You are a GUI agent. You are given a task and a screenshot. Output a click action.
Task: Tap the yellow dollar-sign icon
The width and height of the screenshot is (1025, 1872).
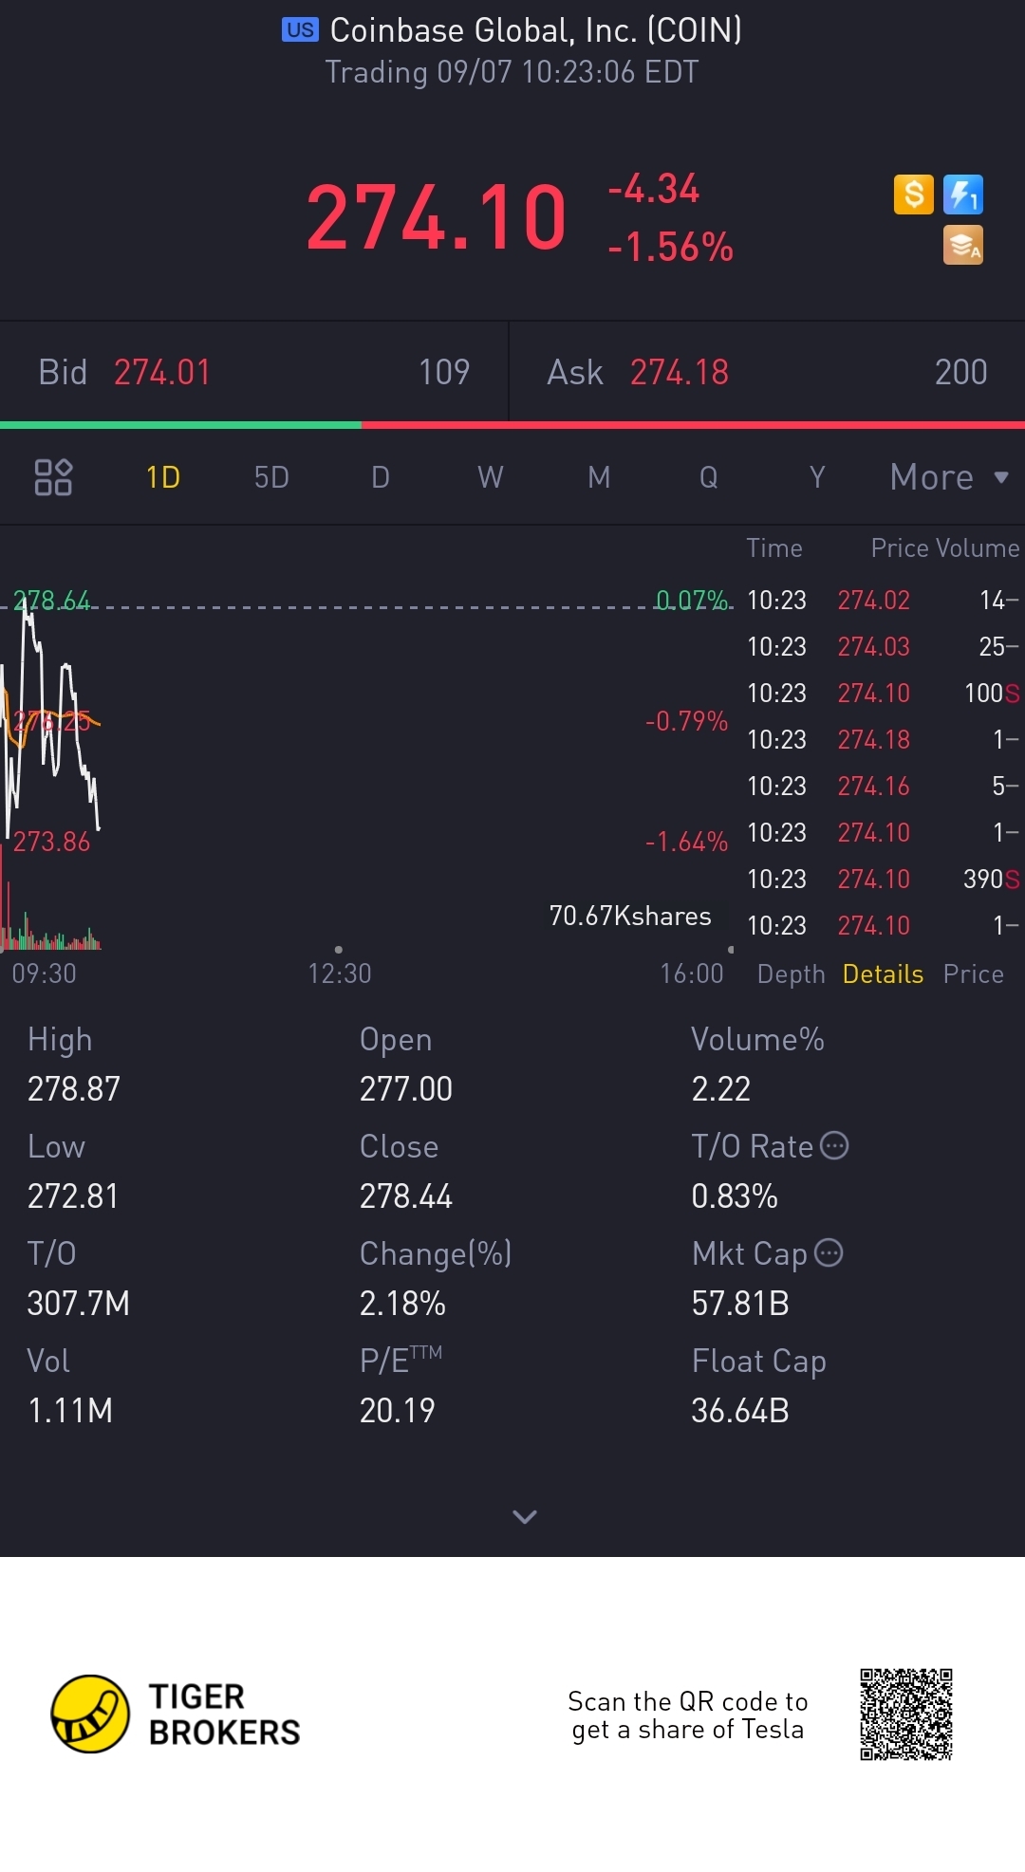pyautogui.click(x=914, y=195)
